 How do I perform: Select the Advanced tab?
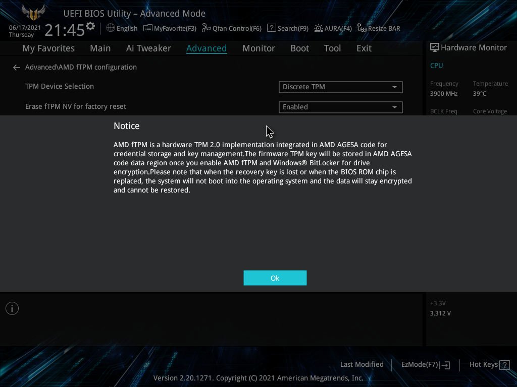206,48
